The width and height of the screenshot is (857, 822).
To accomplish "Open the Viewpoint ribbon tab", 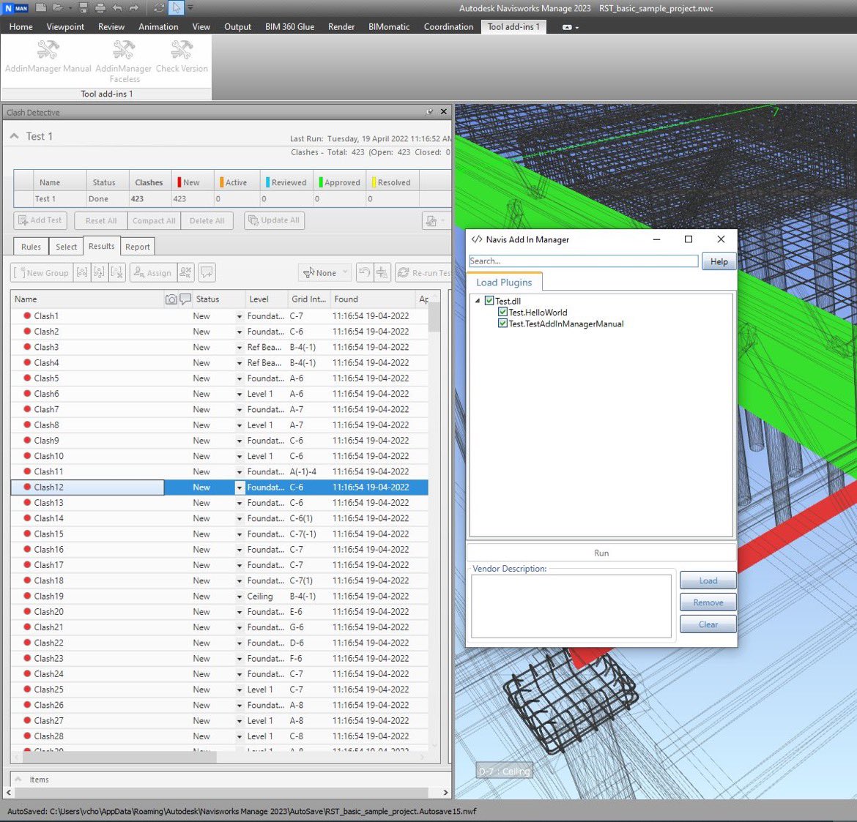I will pos(65,27).
